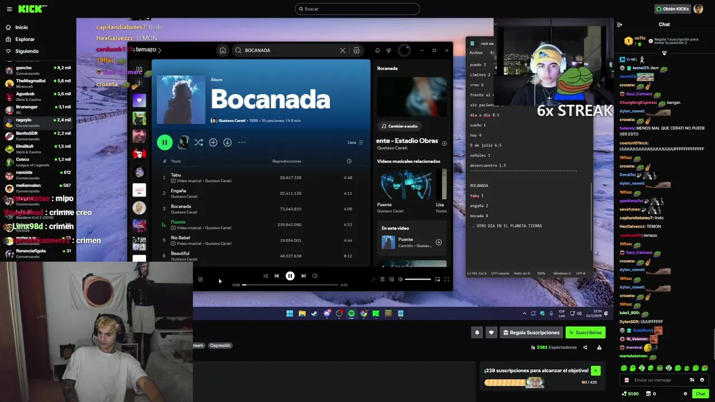Click Cambiar a audio button

tap(400, 126)
